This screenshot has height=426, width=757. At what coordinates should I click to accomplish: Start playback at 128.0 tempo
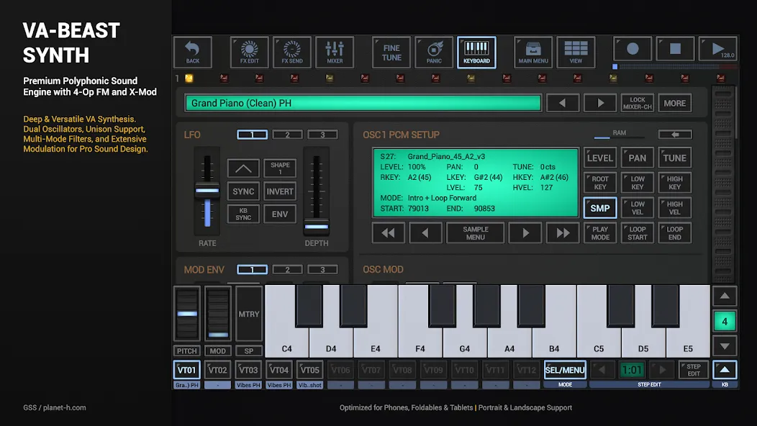pos(718,49)
